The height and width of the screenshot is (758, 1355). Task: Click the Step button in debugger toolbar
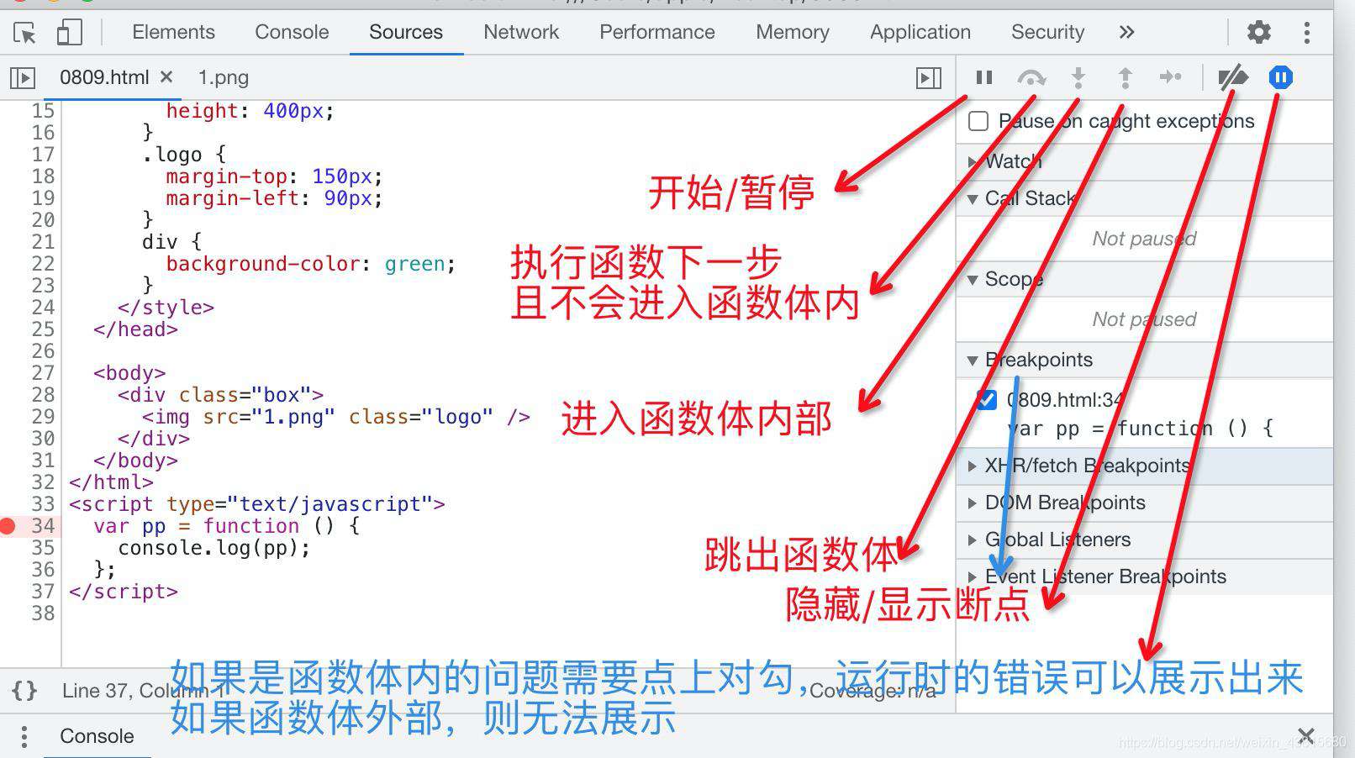point(1170,77)
